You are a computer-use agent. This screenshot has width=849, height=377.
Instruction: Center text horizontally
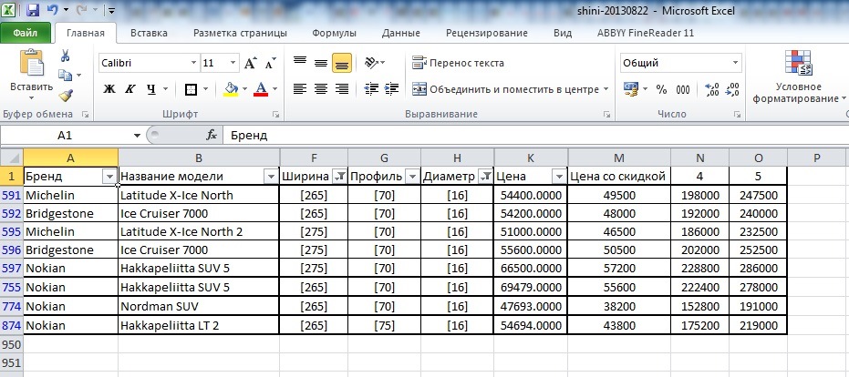(321, 88)
